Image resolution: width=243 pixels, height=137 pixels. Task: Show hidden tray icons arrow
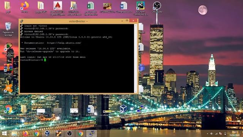tap(207, 134)
